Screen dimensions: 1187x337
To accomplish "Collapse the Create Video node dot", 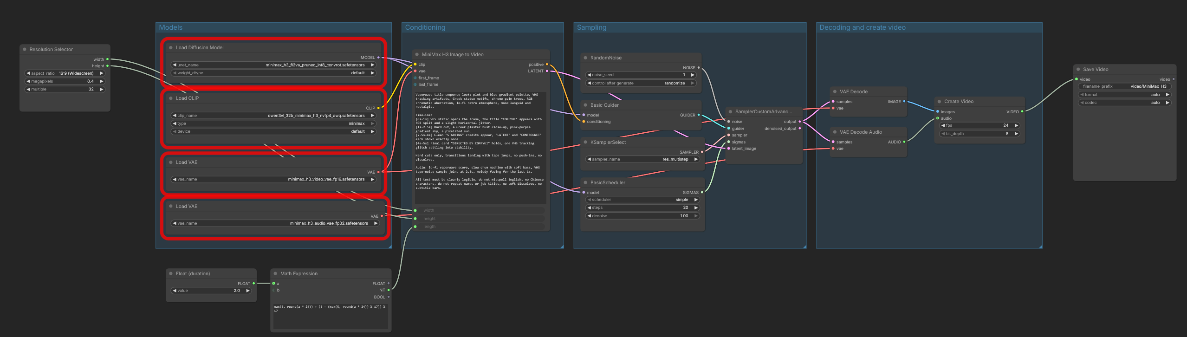I will [x=939, y=101].
